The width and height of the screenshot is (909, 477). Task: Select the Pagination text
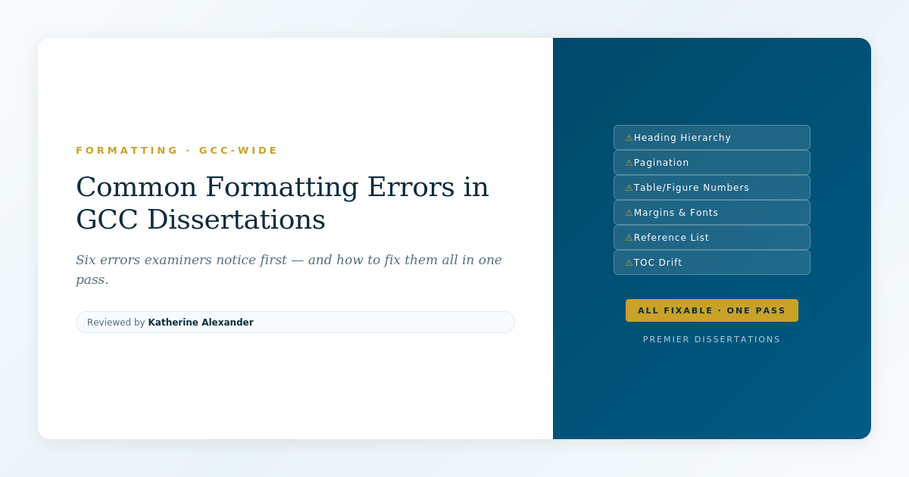coord(661,163)
